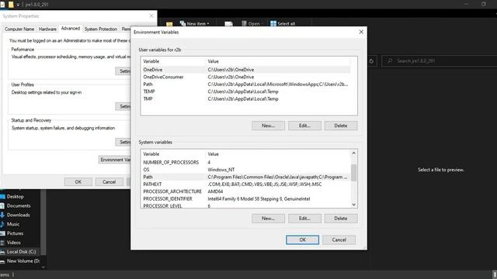Select NUMBER_OF_PROCESSORS system variable
This screenshot has width=497, height=279.
(246, 162)
